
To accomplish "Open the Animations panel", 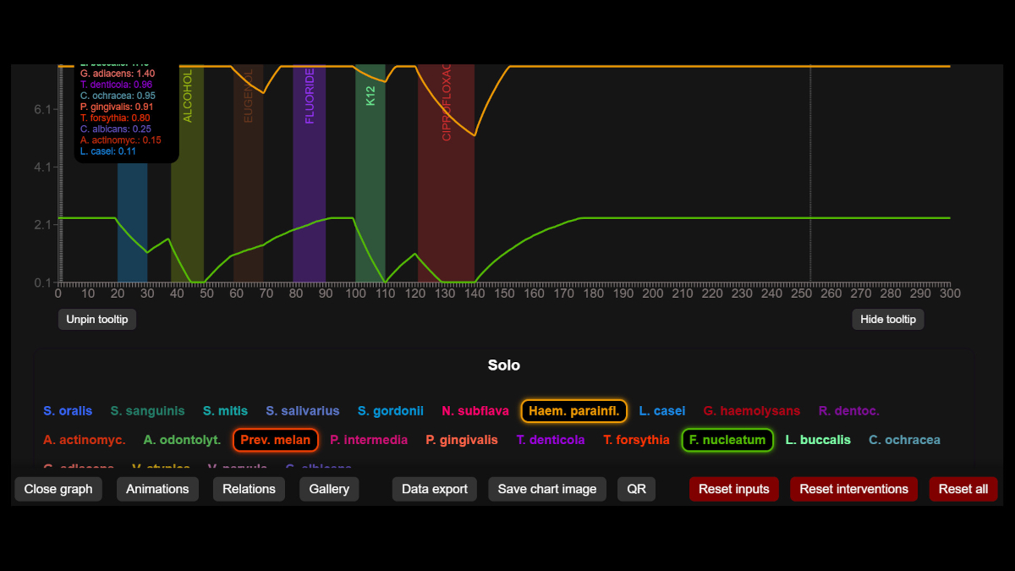I will tap(158, 489).
